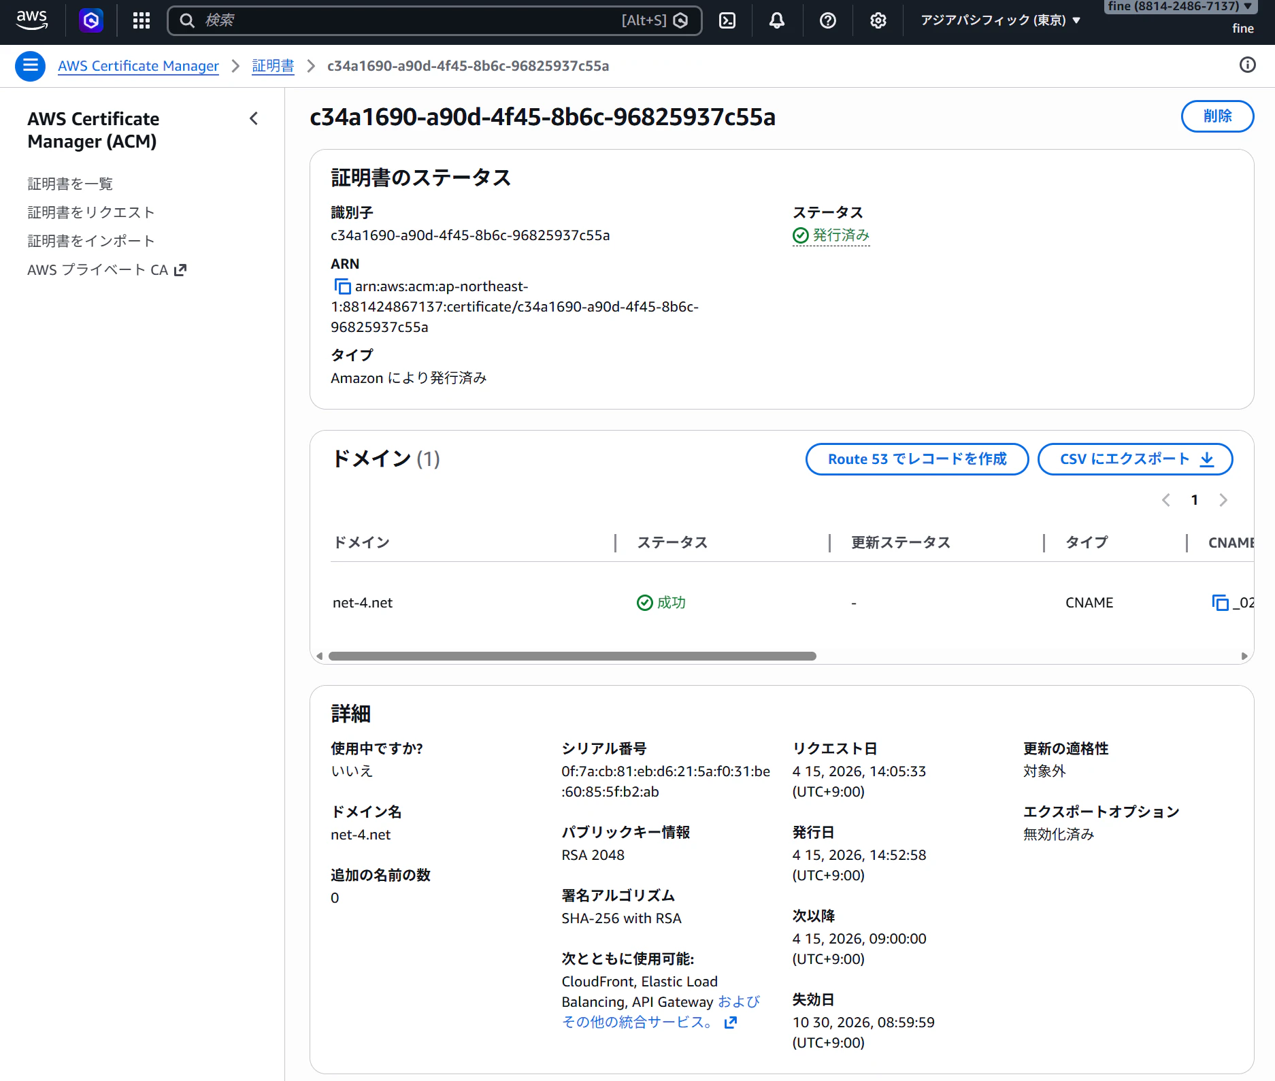Screen dimensions: 1275x1081
Task: Select page 1 in domain pagination
Action: (1195, 500)
